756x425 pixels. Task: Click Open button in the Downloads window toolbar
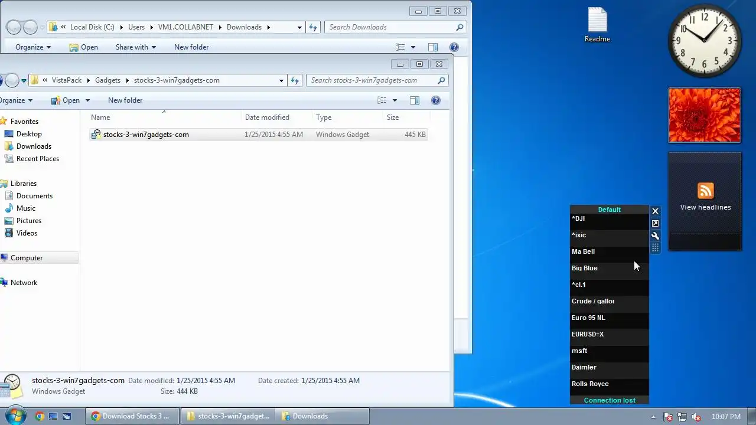coord(83,47)
